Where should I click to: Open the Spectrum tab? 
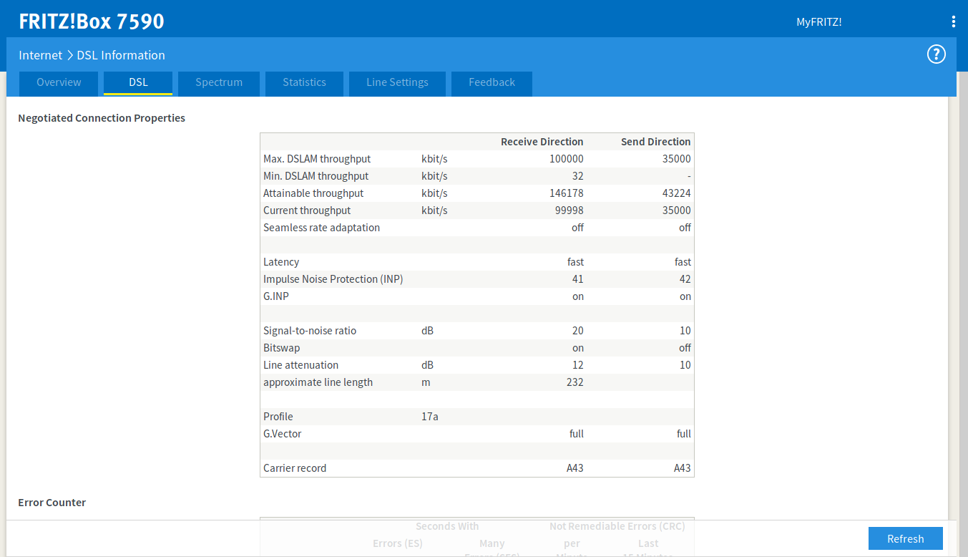219,82
